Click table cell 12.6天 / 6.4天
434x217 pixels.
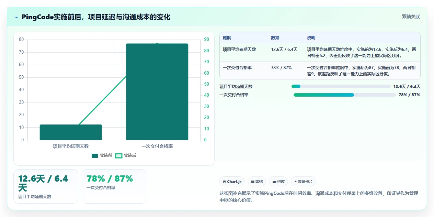[284, 50]
